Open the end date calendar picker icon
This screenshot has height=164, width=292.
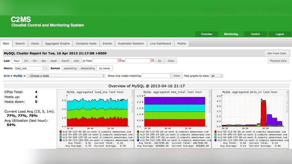152,61
